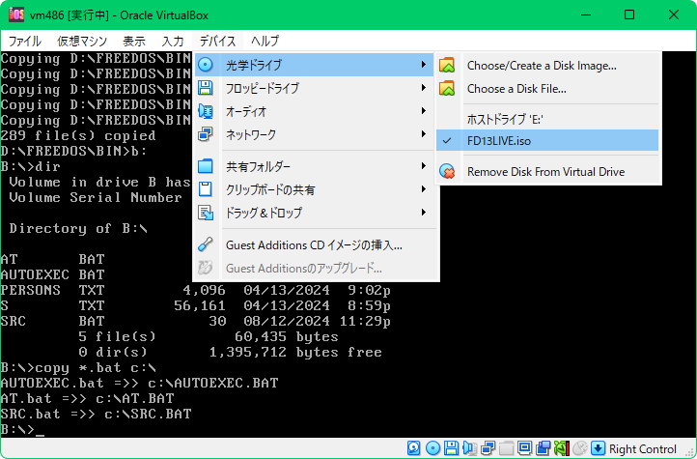Click the network status bar indicator
The height and width of the screenshot is (459, 697).
click(x=488, y=448)
